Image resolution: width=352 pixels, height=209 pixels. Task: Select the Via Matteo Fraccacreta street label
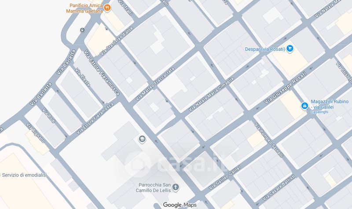point(155,84)
